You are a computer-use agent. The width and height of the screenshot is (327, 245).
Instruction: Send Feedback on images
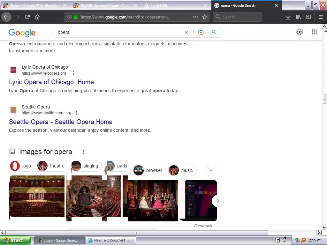pos(203,226)
